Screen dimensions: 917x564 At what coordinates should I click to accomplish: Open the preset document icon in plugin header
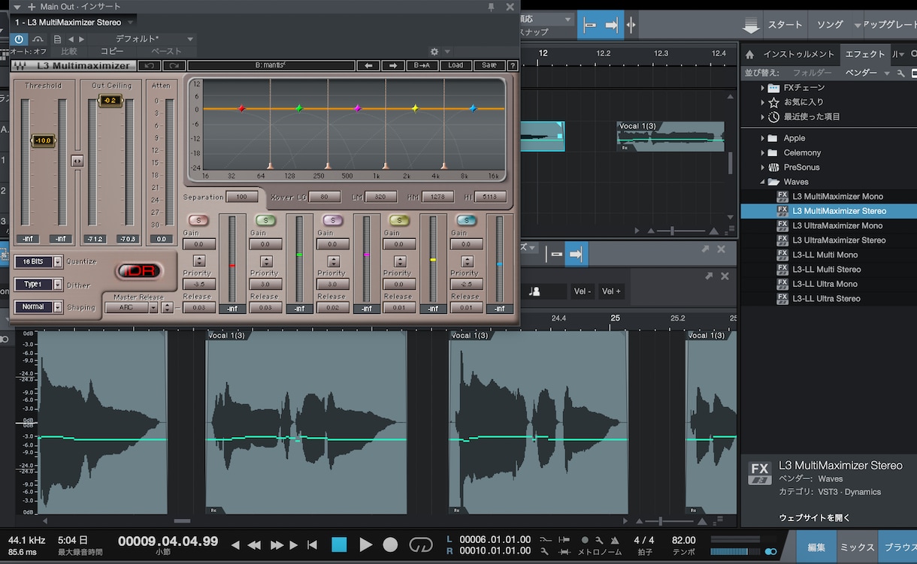pos(58,39)
